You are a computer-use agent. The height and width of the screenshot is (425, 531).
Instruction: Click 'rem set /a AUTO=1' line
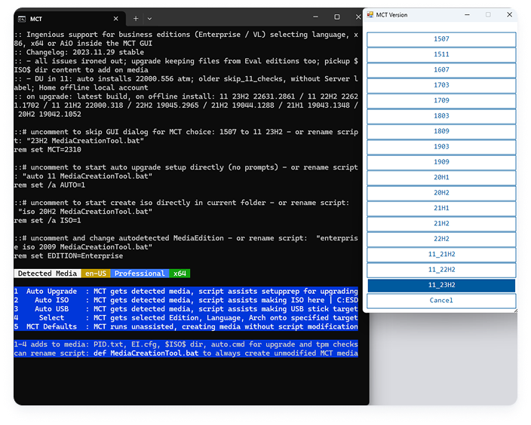pos(50,185)
